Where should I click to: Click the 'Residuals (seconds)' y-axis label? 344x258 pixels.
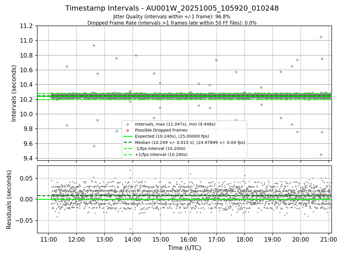coord(9,200)
